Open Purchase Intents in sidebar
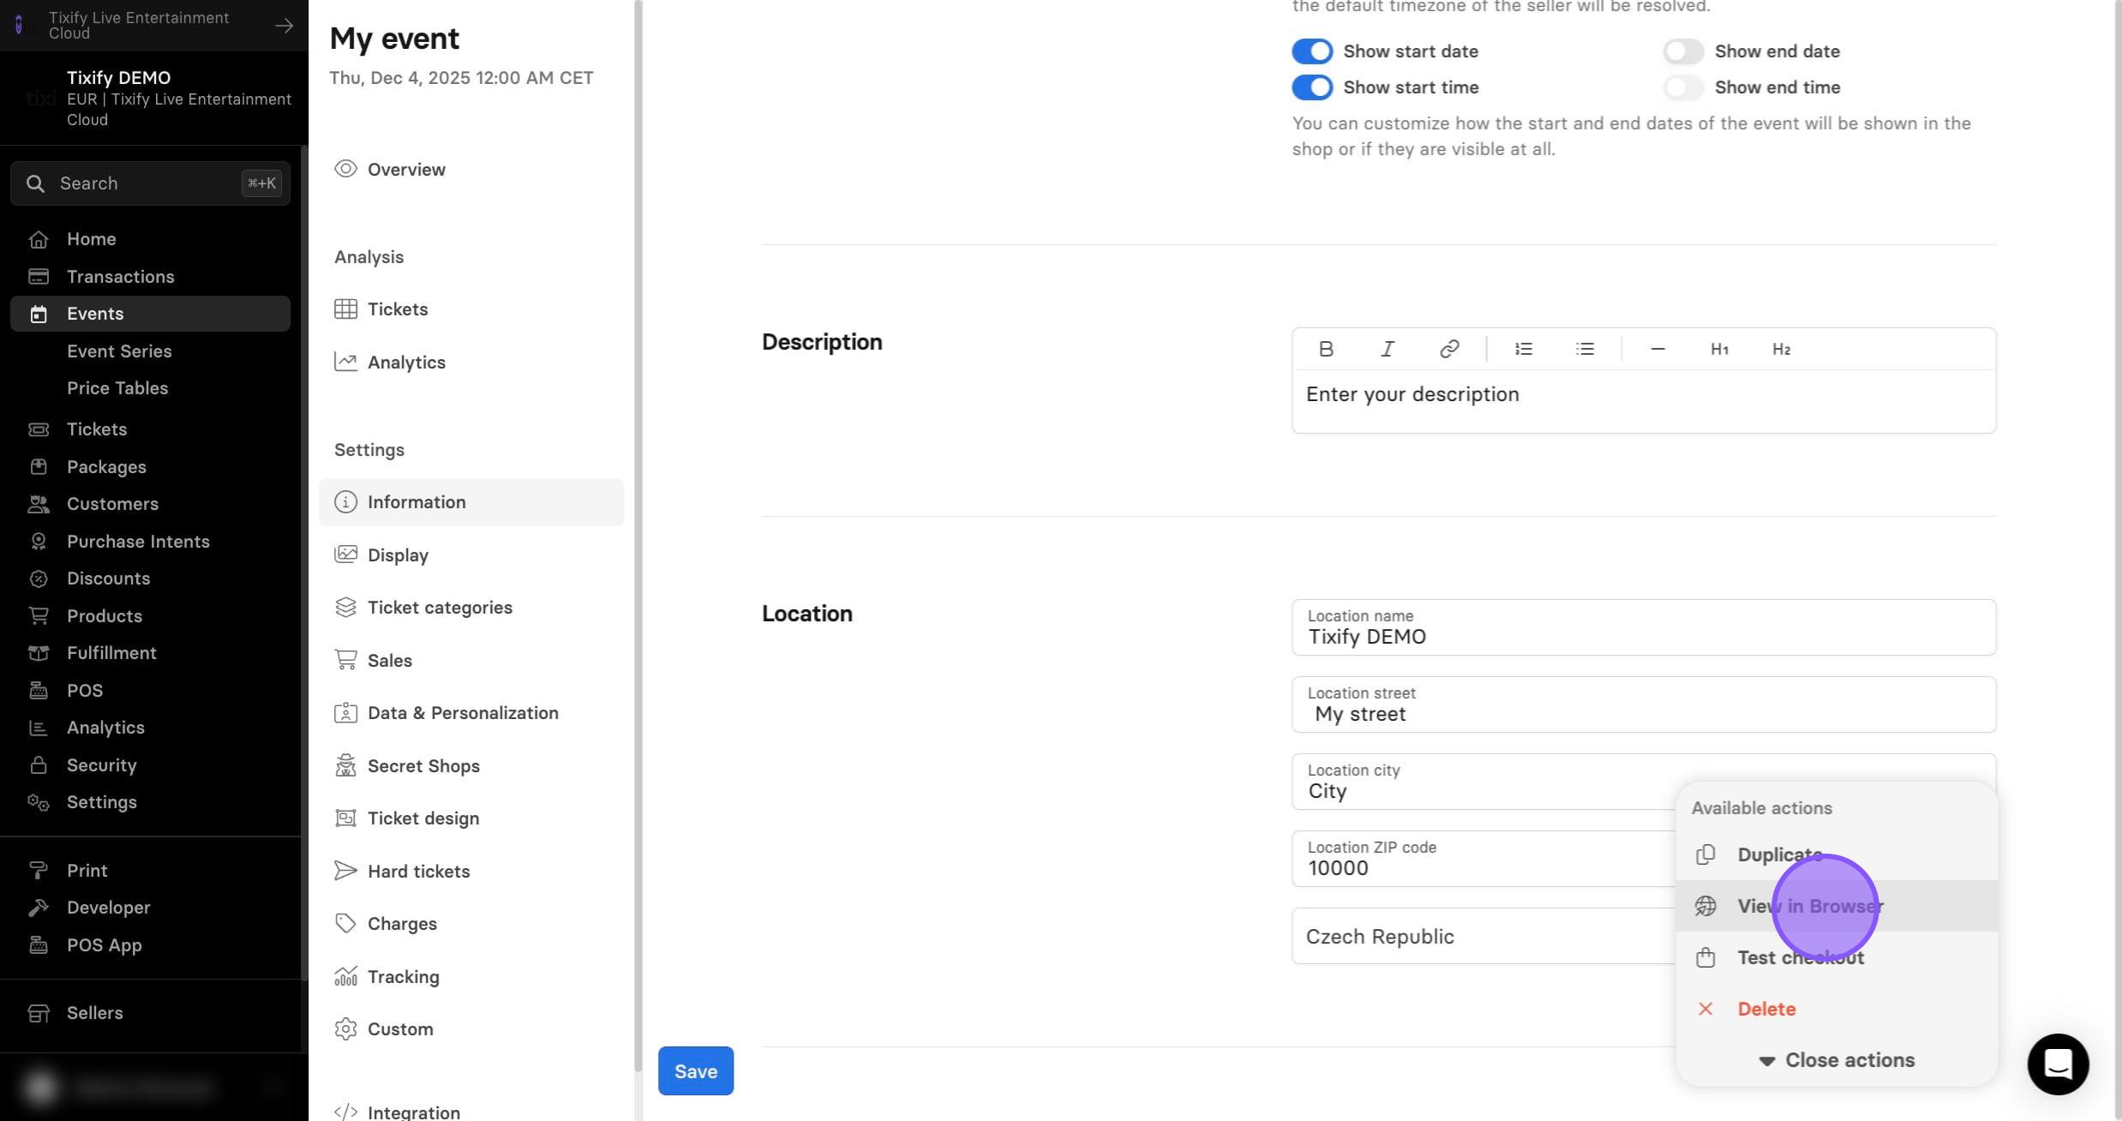The width and height of the screenshot is (2122, 1121). (x=150, y=542)
